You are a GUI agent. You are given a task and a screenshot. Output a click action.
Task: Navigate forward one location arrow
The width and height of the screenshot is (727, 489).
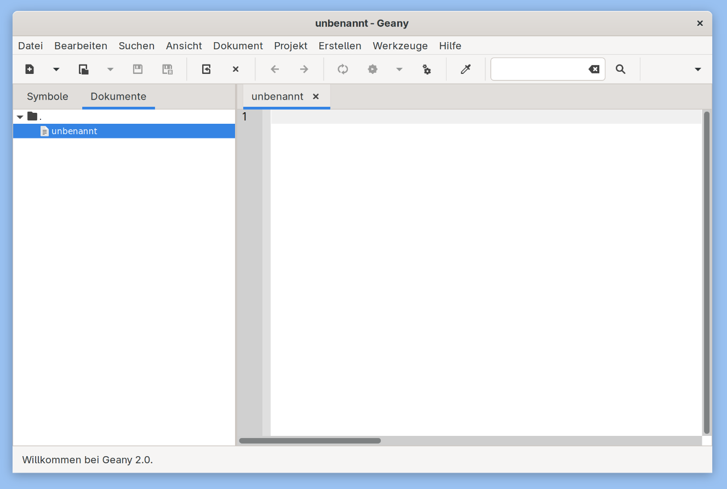304,69
